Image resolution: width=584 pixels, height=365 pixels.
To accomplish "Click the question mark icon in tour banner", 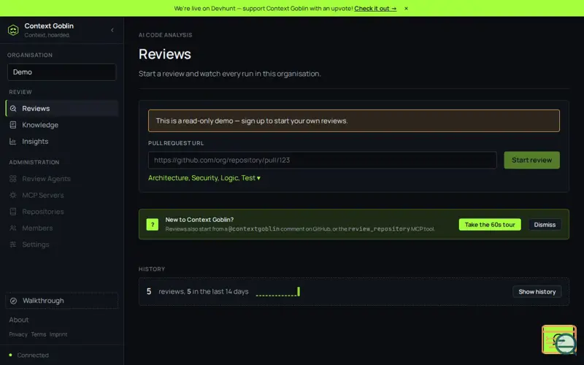I will pos(153,224).
